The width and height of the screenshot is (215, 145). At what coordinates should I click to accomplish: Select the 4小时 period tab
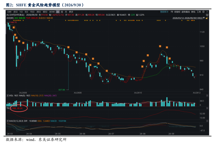click(x=52, y=12)
